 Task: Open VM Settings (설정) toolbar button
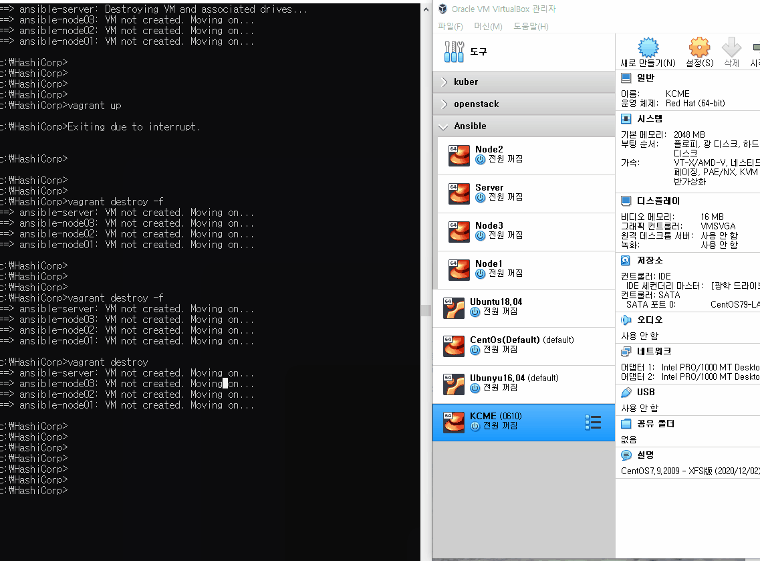coord(699,52)
